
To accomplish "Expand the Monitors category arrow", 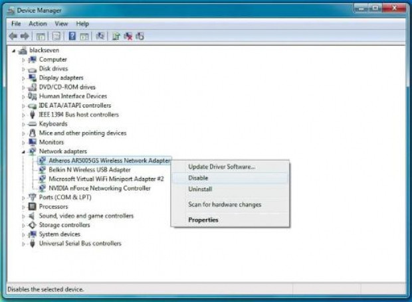I will [x=23, y=143].
